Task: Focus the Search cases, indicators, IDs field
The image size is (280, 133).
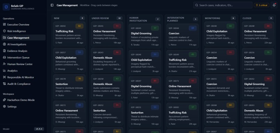Action: click(223, 5)
